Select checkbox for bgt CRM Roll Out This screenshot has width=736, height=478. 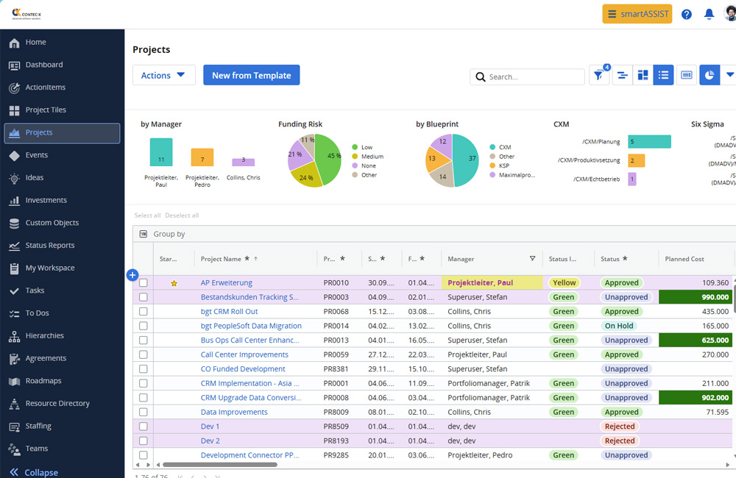pos(144,312)
